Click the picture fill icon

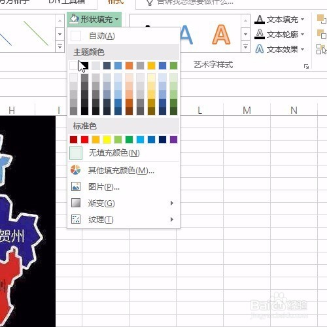point(76,186)
